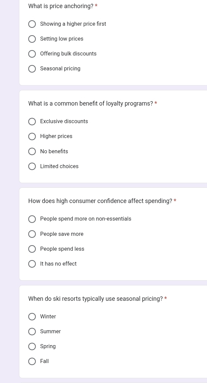Screen dimensions: 207x383
Task: Pick 'Limited choices' radio button
Action: tap(32, 166)
